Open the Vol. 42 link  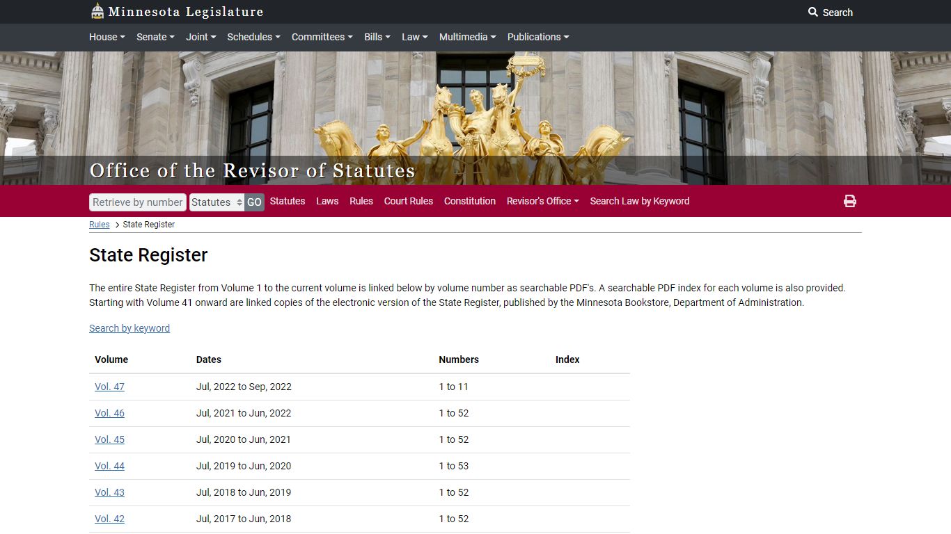pyautogui.click(x=109, y=519)
